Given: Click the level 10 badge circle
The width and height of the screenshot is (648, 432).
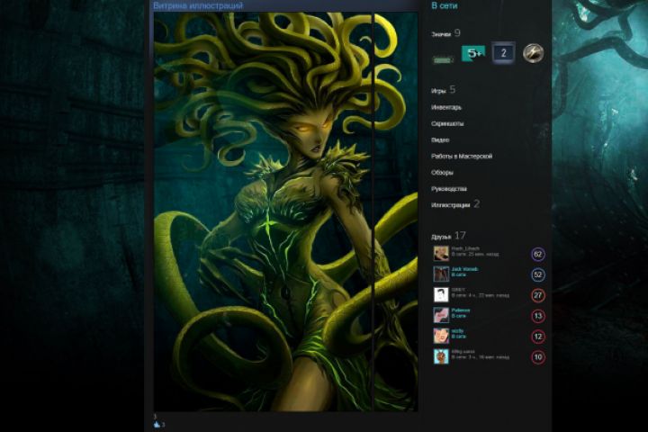Looking at the screenshot, I should [x=537, y=357].
